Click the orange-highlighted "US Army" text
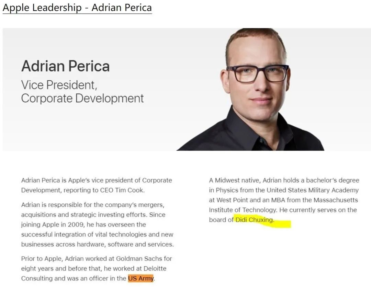 141,278
